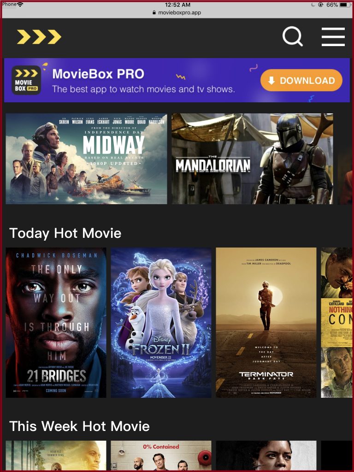Select the Frozen II poster
This screenshot has width=354, height=472.
click(161, 322)
